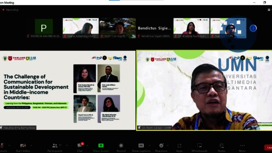The image size is (272, 153).
Task: Show next participants with blue arrow
Action: (x=253, y=28)
